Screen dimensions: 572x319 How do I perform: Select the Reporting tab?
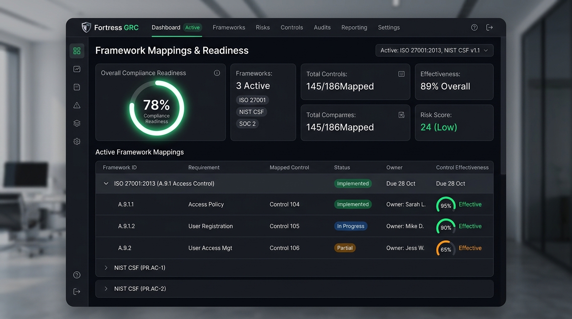(354, 27)
